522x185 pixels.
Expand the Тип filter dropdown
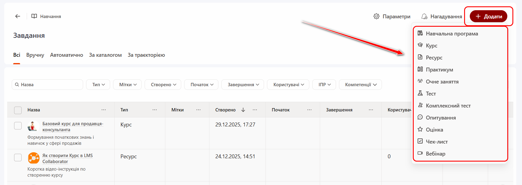pos(98,85)
